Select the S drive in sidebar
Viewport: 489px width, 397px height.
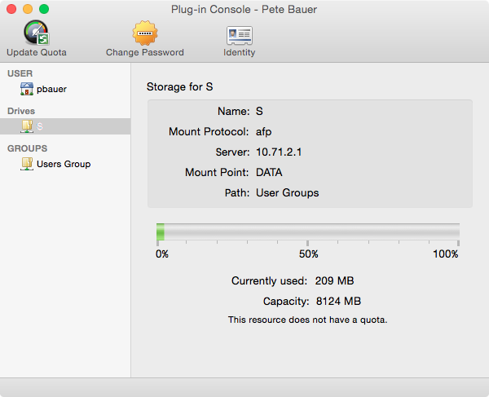click(39, 126)
